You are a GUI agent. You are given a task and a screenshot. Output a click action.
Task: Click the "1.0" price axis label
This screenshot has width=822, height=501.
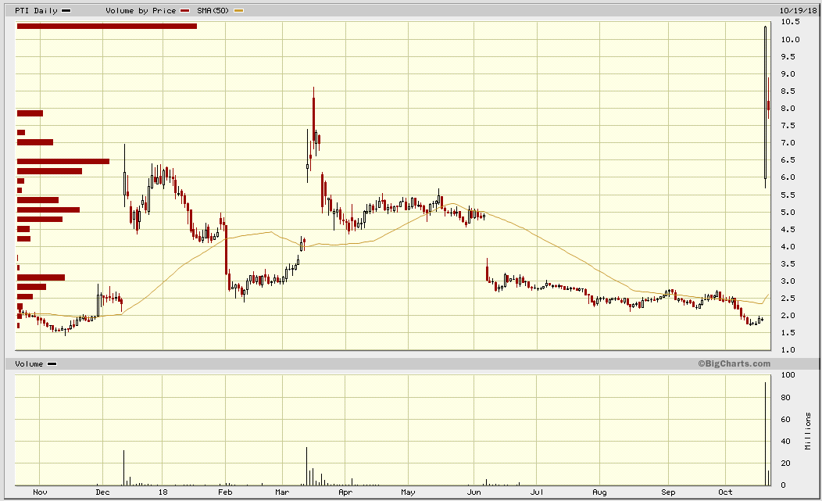point(788,350)
